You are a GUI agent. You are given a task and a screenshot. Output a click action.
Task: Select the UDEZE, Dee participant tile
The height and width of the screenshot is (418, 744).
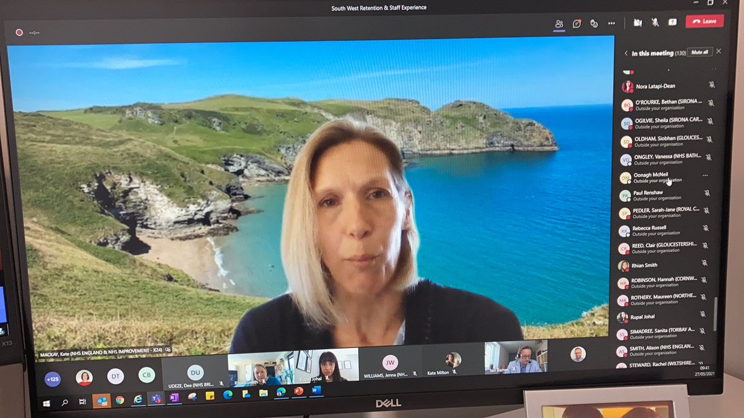(x=195, y=372)
